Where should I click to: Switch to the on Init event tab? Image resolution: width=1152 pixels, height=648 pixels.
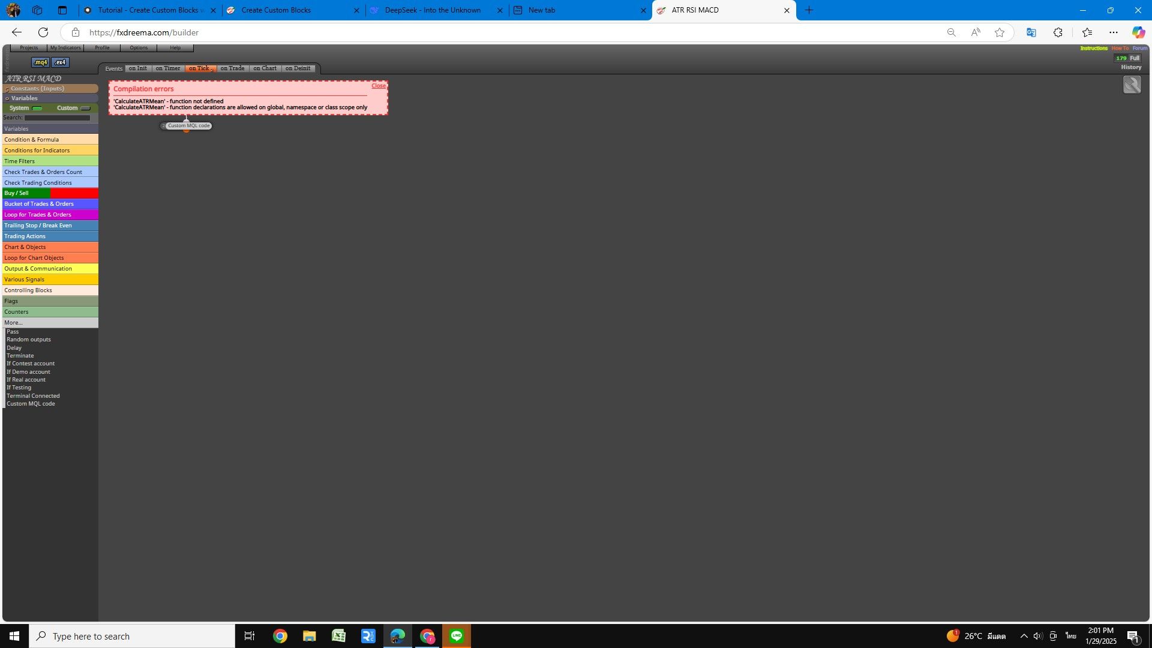138,68
